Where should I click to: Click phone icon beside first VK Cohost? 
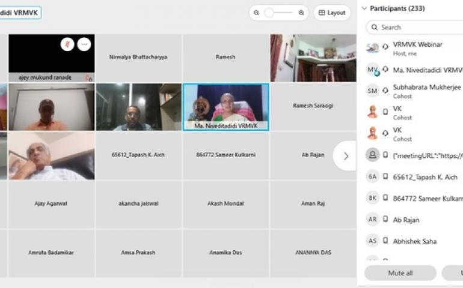pyautogui.click(x=385, y=112)
